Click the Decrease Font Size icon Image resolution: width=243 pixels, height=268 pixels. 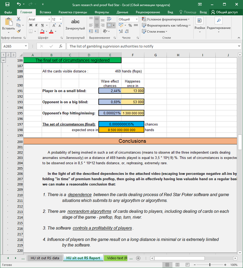point(60,25)
